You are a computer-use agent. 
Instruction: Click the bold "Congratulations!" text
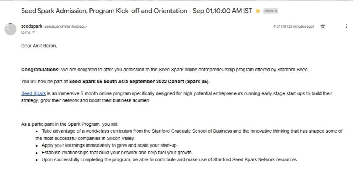pos(40,70)
